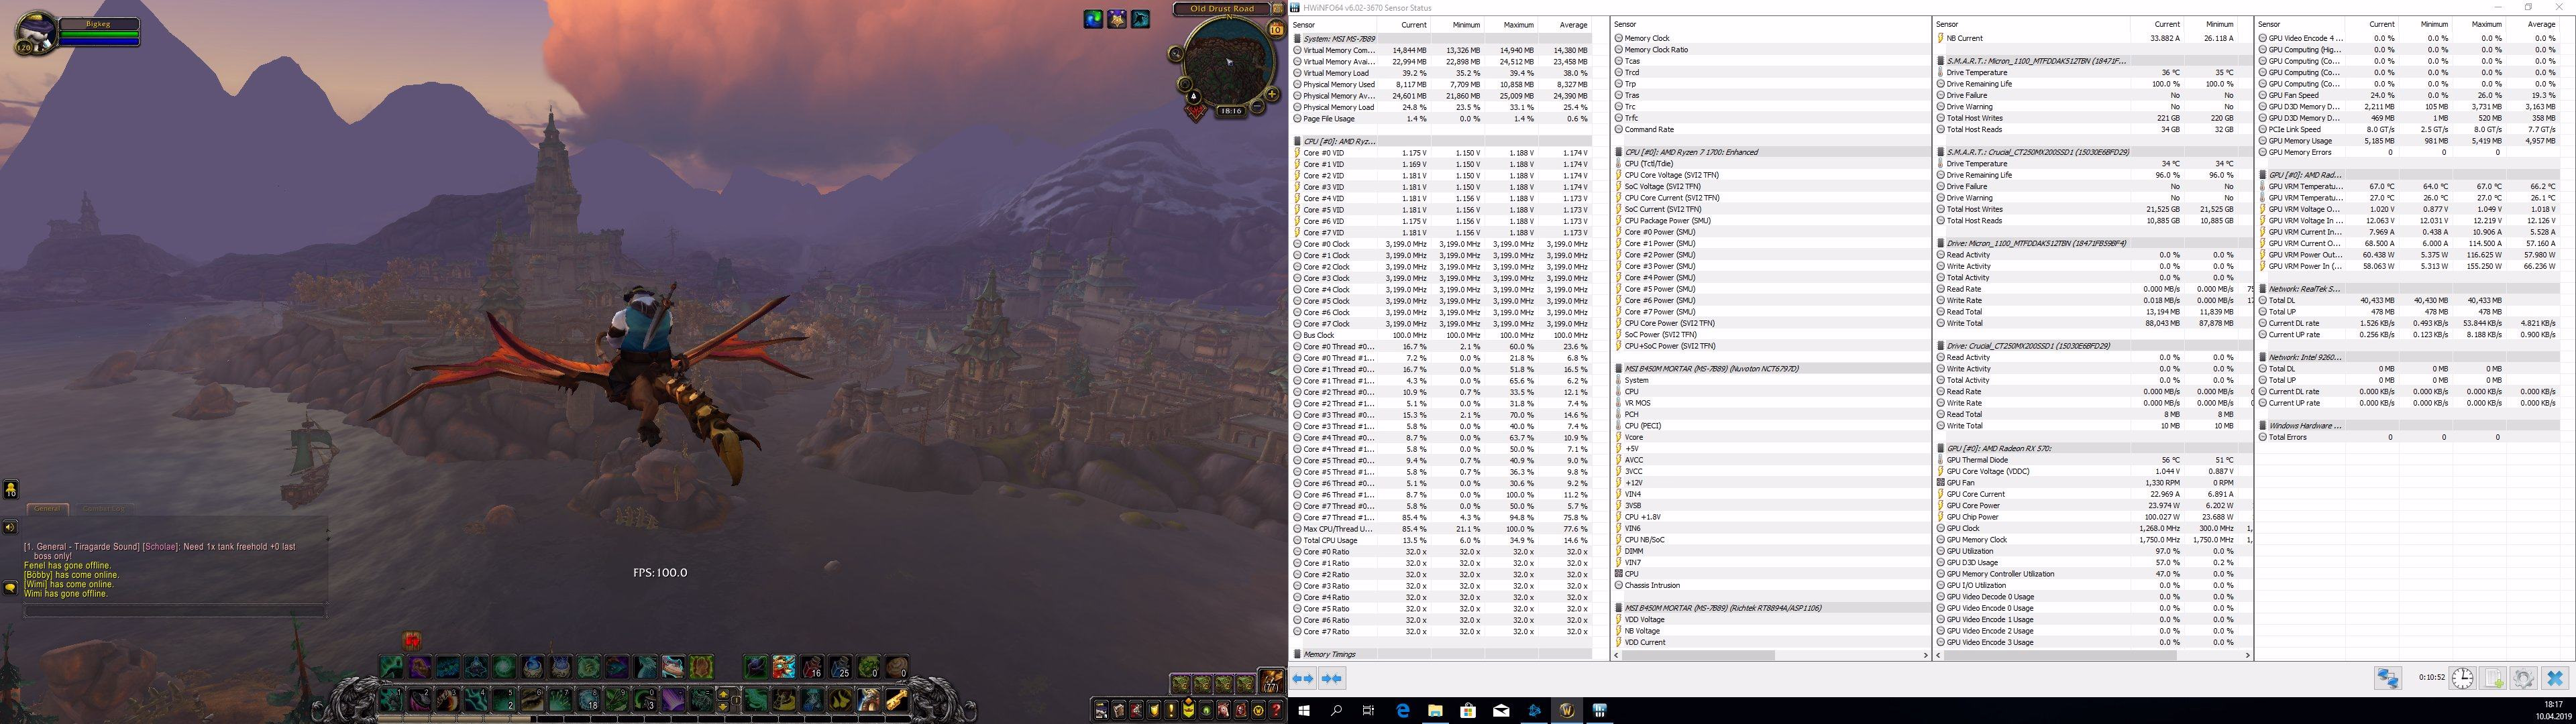Switch to the General chat tab
Viewport: 2576px width, 724px height.
(47, 509)
